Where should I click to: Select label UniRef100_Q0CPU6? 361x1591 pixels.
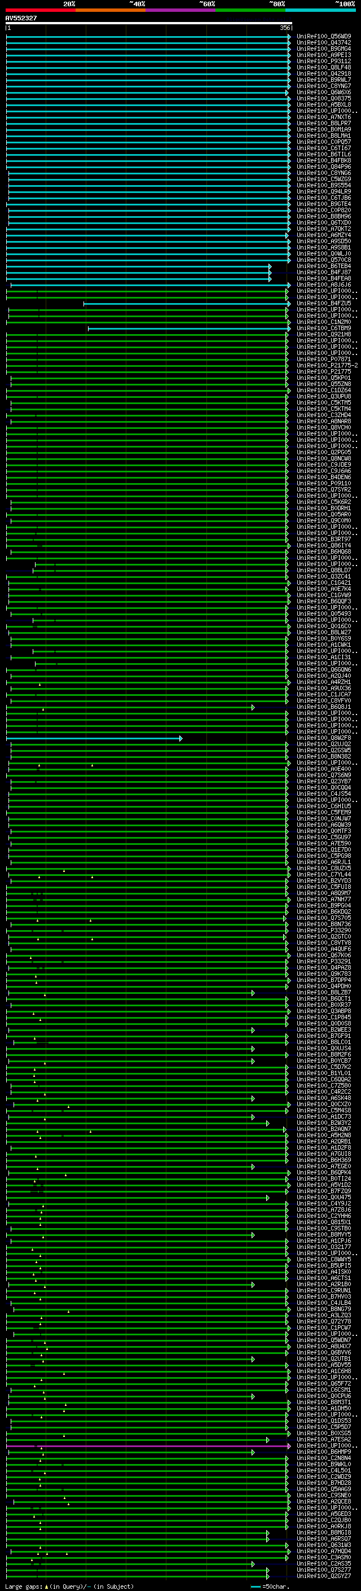pyautogui.click(x=323, y=1396)
